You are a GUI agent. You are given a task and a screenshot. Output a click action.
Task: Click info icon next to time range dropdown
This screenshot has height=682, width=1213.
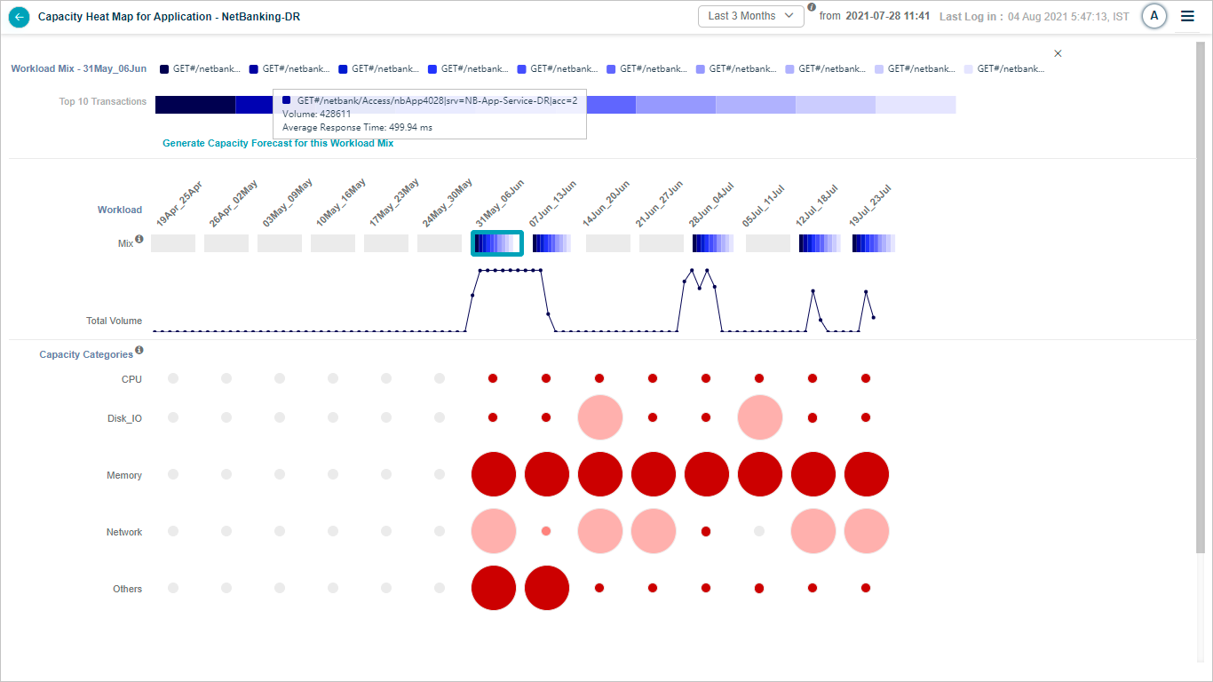point(812,8)
